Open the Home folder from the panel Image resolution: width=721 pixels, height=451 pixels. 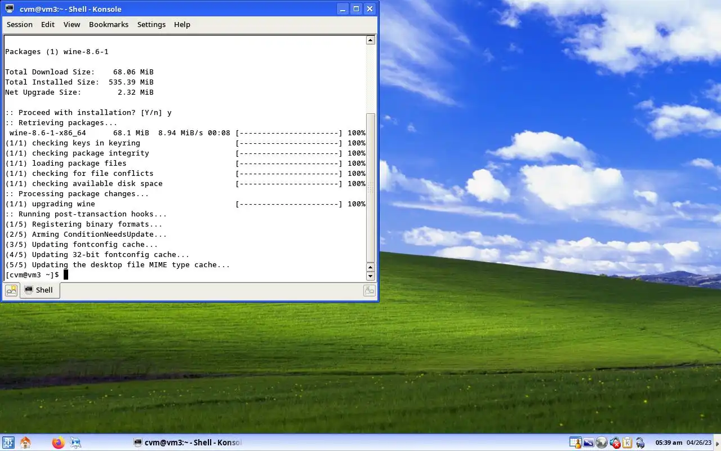(x=25, y=443)
